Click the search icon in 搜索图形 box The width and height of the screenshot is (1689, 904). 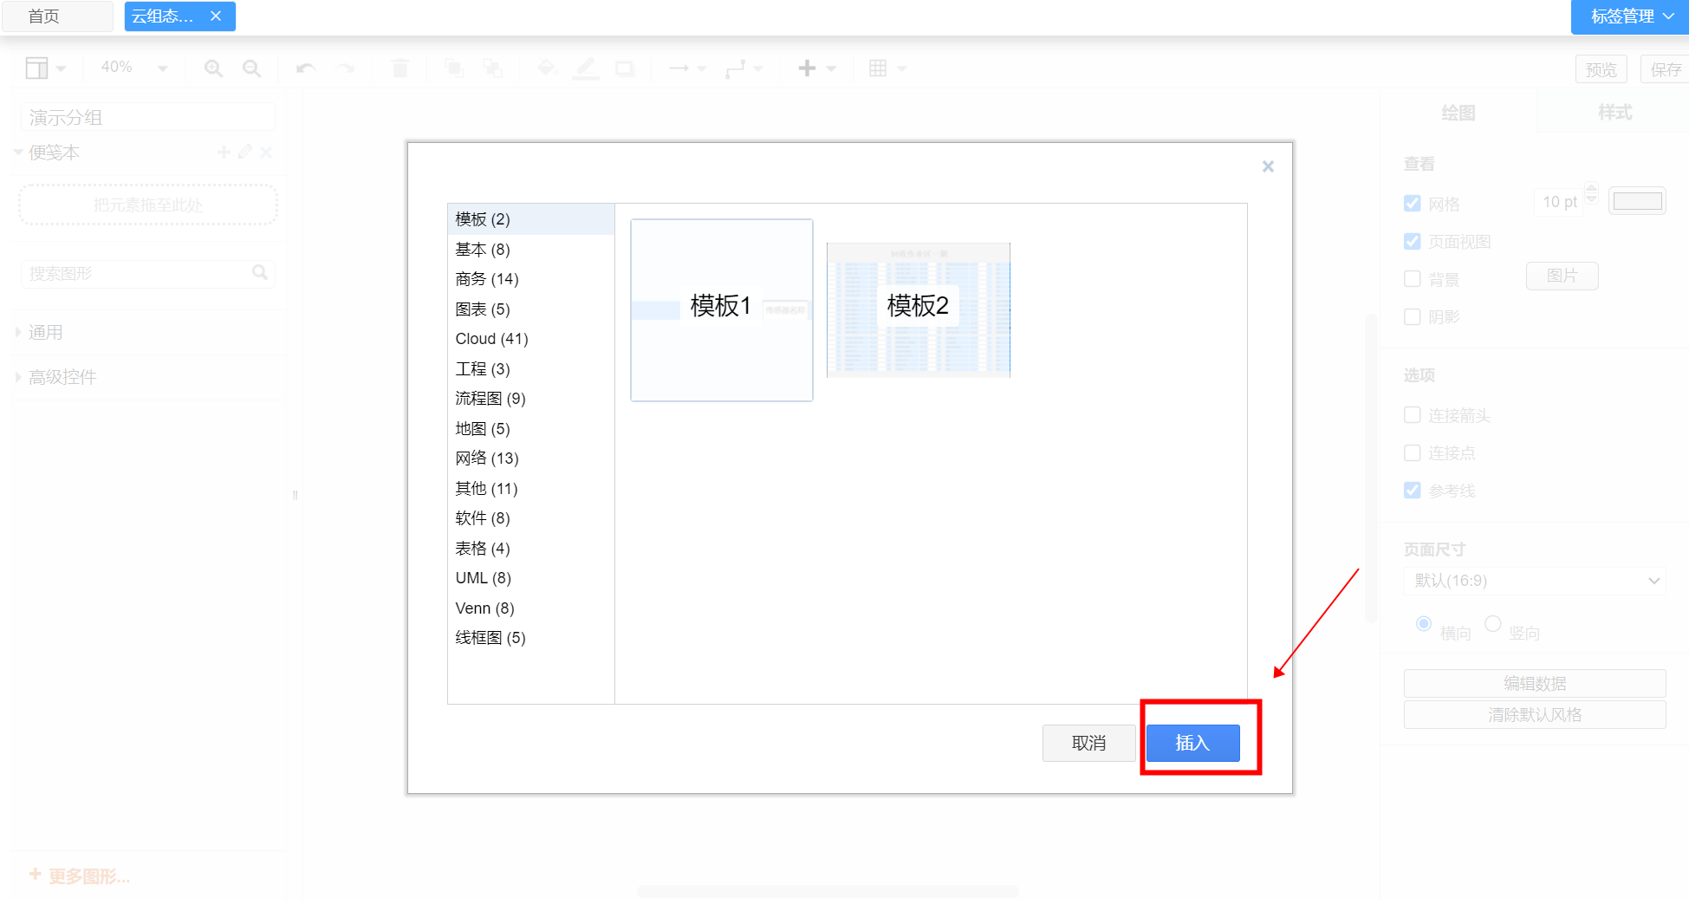[x=259, y=273]
